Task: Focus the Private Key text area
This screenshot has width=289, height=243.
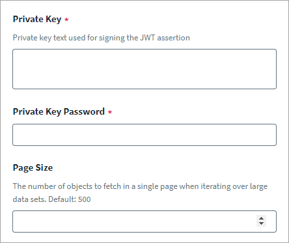Action: tap(144, 69)
